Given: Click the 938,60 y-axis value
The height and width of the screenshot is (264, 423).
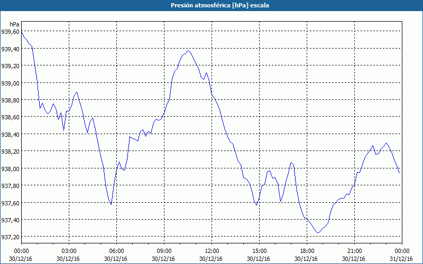Looking at the screenshot, I should pyautogui.click(x=10, y=117).
